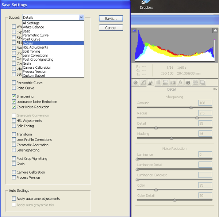
Task: Open the Lens Corrections panel icon
Action: 173,83
